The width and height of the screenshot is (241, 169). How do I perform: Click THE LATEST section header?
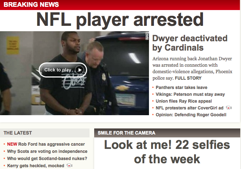click(18, 133)
